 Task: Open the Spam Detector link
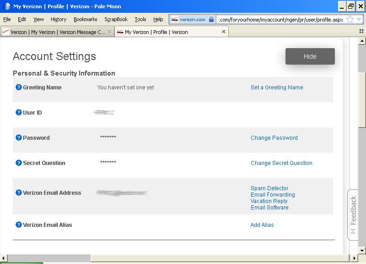click(x=269, y=188)
